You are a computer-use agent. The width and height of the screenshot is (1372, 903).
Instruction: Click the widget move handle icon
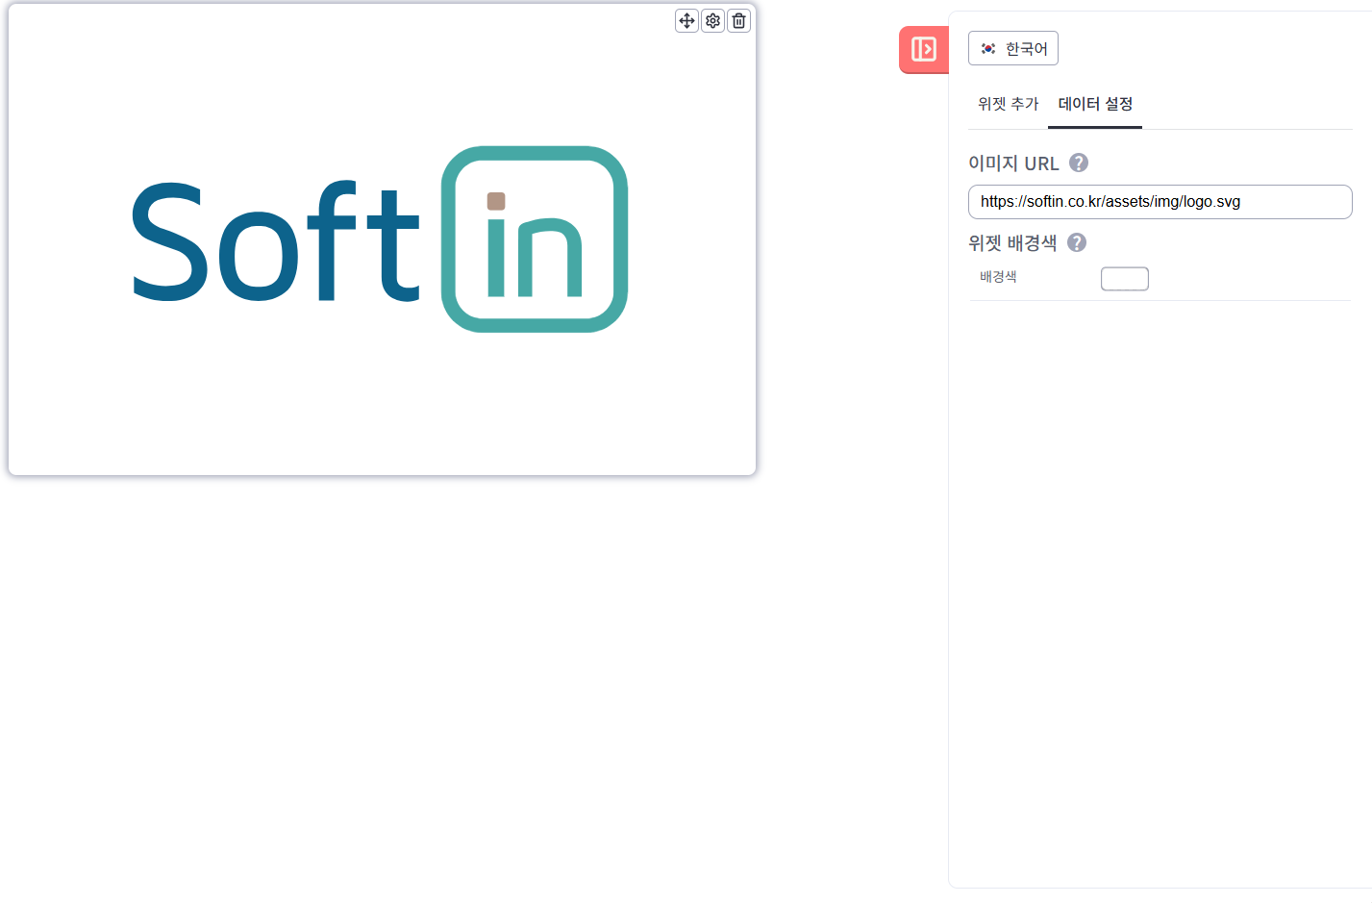(x=686, y=20)
